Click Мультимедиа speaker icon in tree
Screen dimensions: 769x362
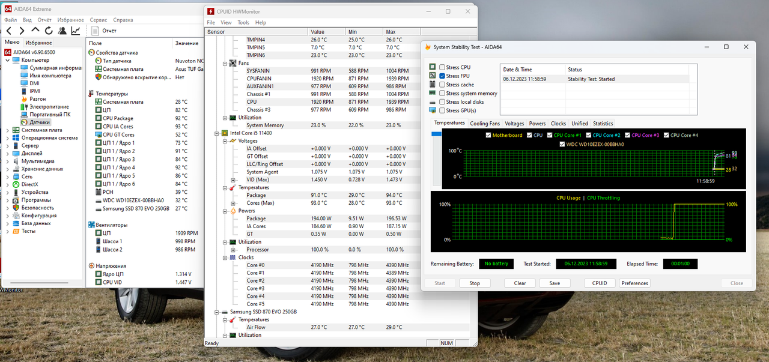coord(16,161)
